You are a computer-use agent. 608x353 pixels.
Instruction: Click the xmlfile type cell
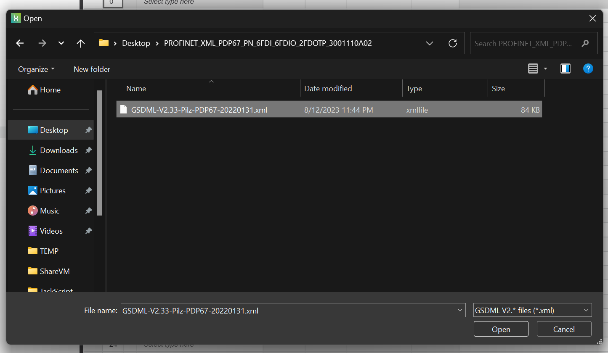417,110
